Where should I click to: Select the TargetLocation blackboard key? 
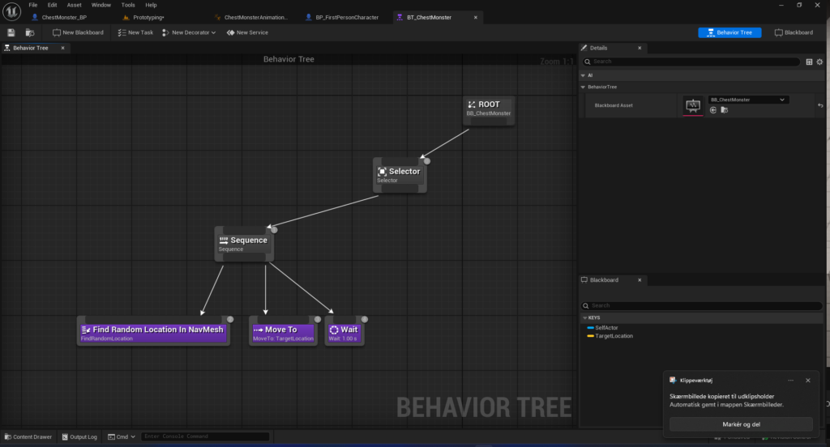point(614,336)
